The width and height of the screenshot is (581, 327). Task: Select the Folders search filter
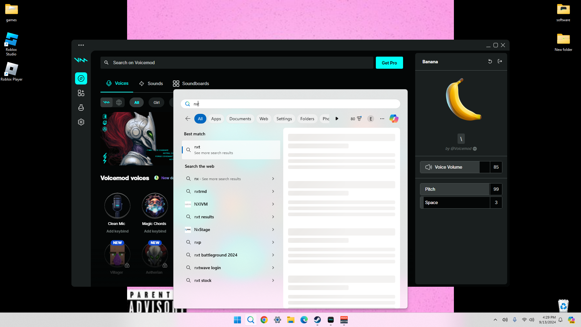click(x=307, y=119)
